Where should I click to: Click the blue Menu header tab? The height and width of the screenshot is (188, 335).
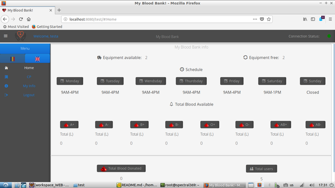(x=25, y=49)
